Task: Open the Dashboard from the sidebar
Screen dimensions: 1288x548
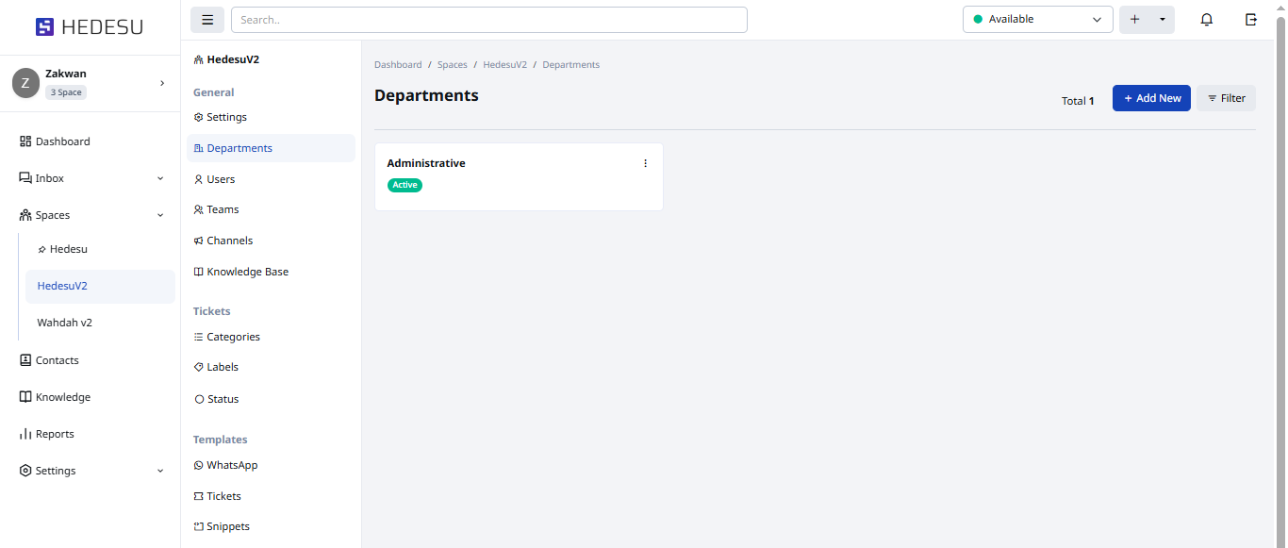Action: coord(62,141)
